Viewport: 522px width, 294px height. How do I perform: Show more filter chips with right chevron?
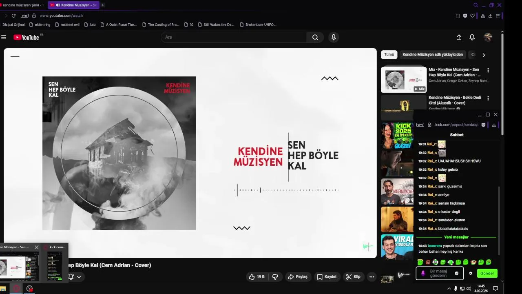[x=484, y=55]
